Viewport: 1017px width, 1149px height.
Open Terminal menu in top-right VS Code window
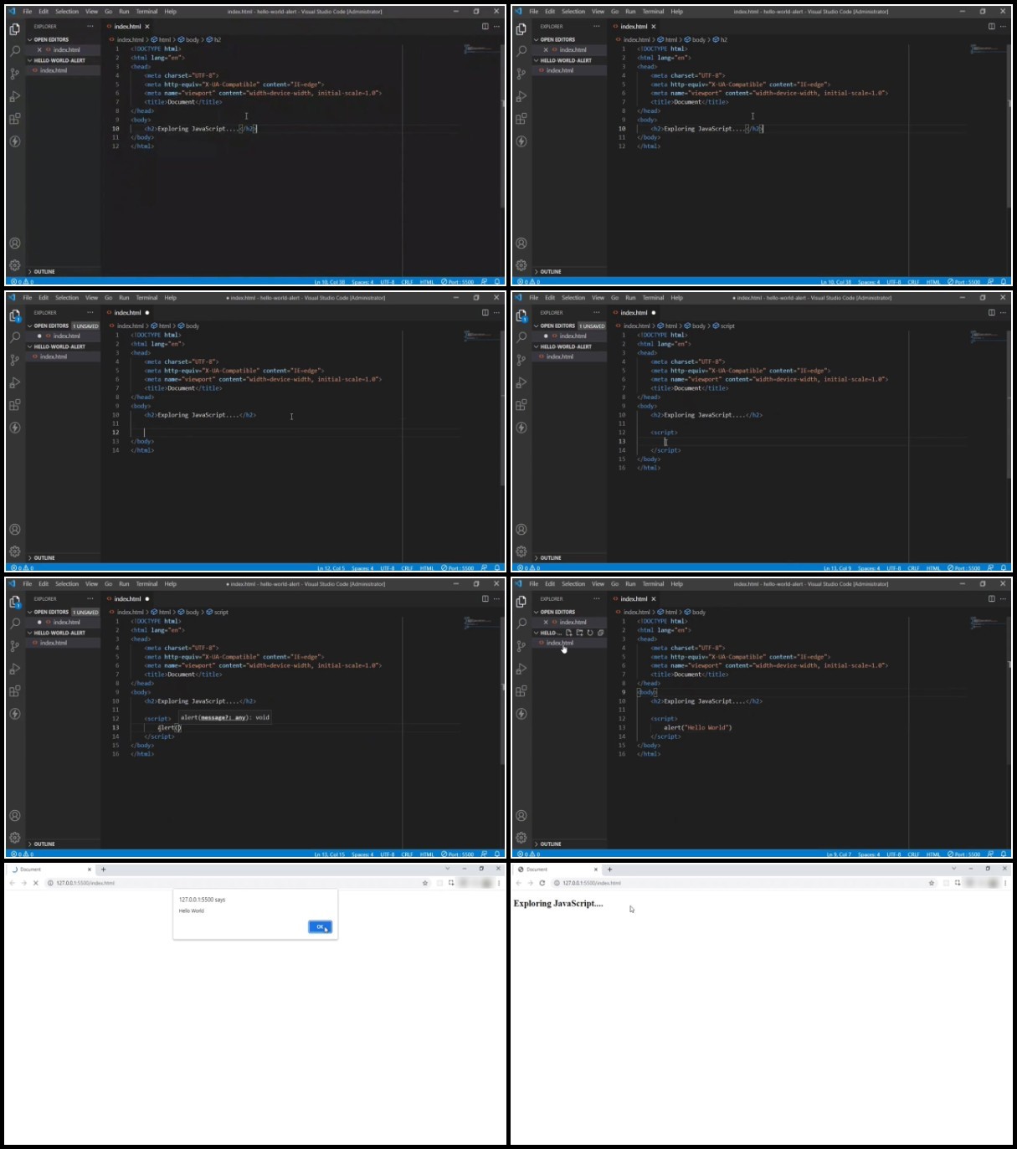[x=653, y=12]
